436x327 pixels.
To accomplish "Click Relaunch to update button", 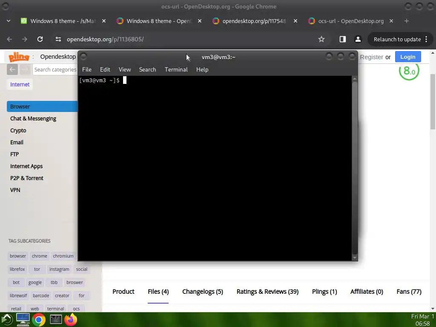I will click(x=397, y=39).
